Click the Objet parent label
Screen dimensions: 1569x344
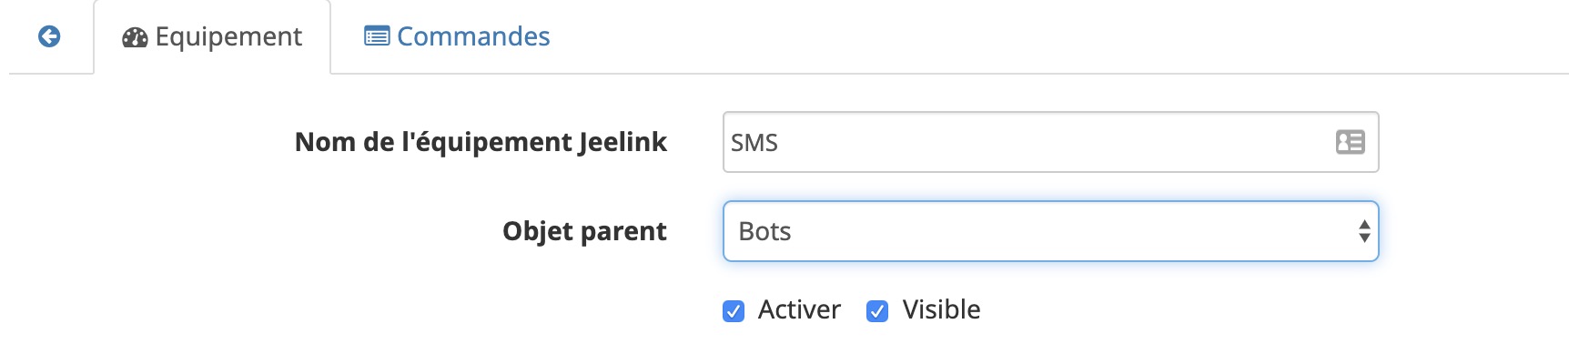[x=584, y=231]
